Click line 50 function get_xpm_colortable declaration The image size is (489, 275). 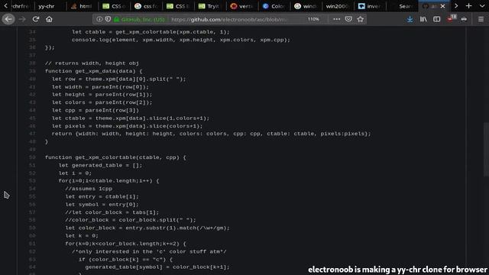(115, 157)
